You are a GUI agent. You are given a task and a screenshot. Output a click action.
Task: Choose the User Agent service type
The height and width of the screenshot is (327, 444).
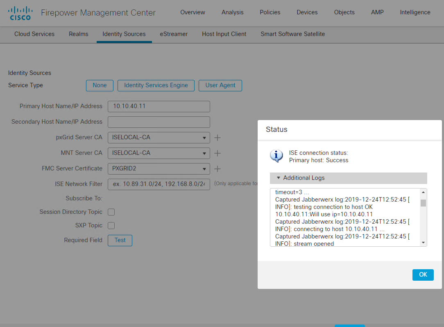pos(220,86)
